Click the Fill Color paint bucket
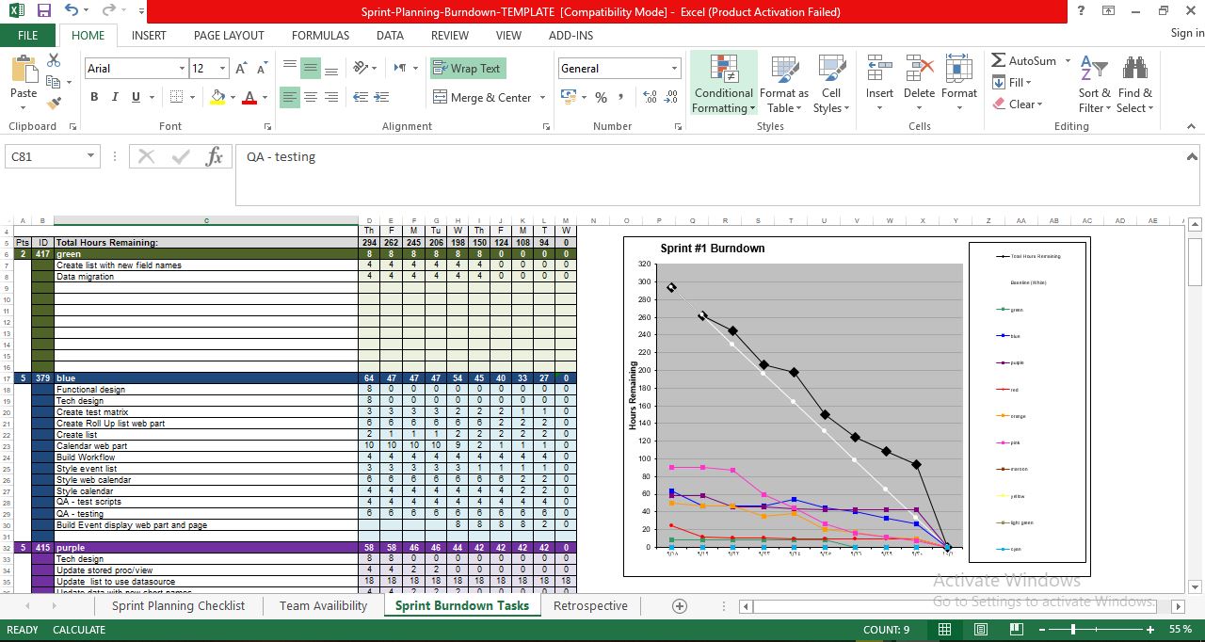1205x642 pixels. click(x=218, y=97)
